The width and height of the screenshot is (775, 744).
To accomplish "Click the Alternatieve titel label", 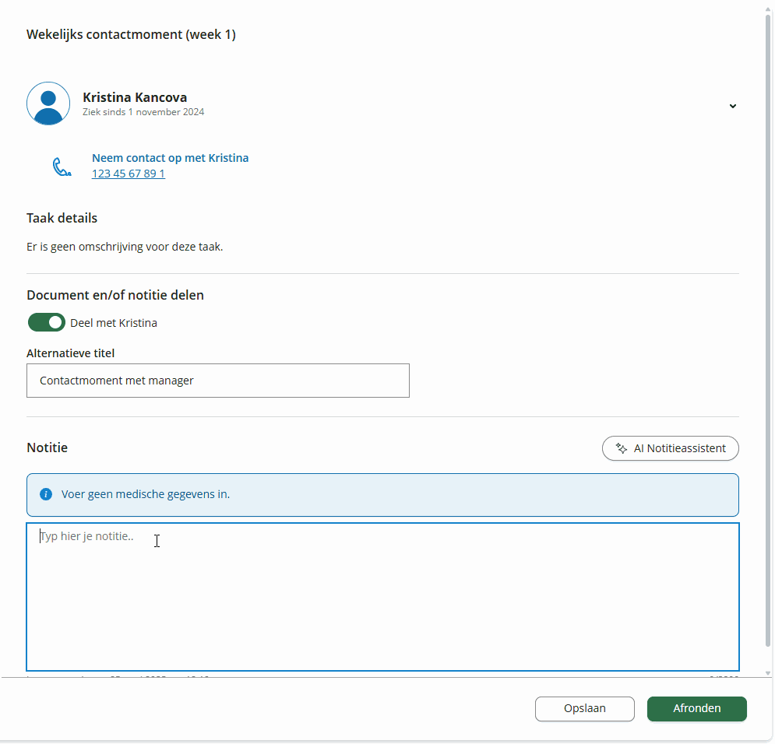I will 71,353.
